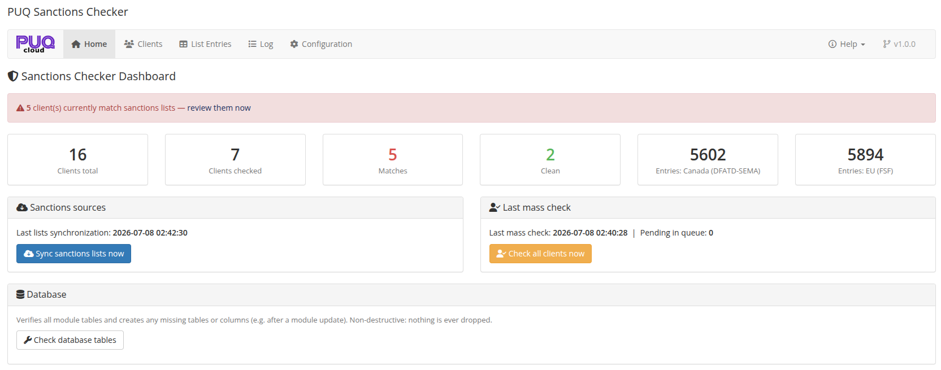The width and height of the screenshot is (941, 370).
Task: Click the warning triangle in the alert
Action: coord(20,108)
